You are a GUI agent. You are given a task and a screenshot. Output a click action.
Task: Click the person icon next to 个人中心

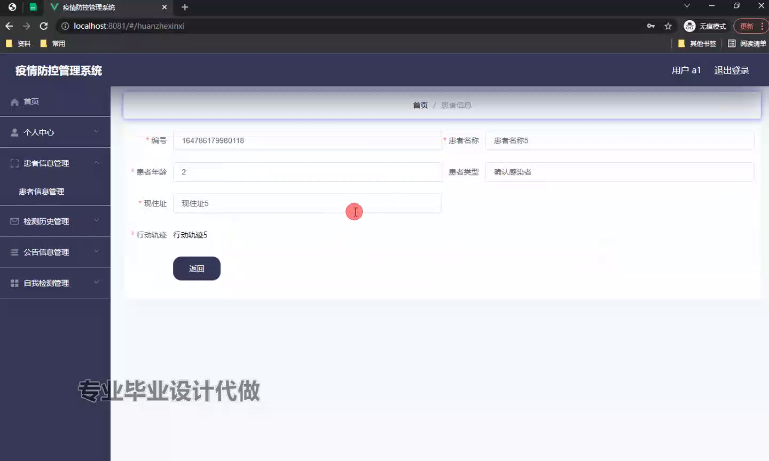14,132
